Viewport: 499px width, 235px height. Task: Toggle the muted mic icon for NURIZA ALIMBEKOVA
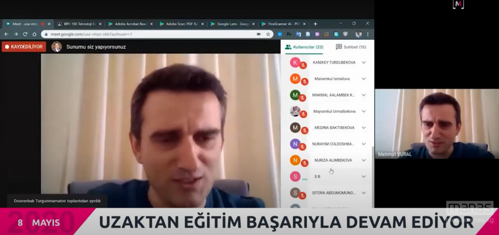304,163
